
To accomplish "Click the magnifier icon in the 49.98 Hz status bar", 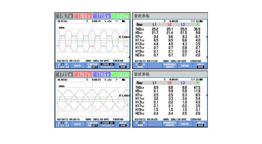I will click(105, 80).
